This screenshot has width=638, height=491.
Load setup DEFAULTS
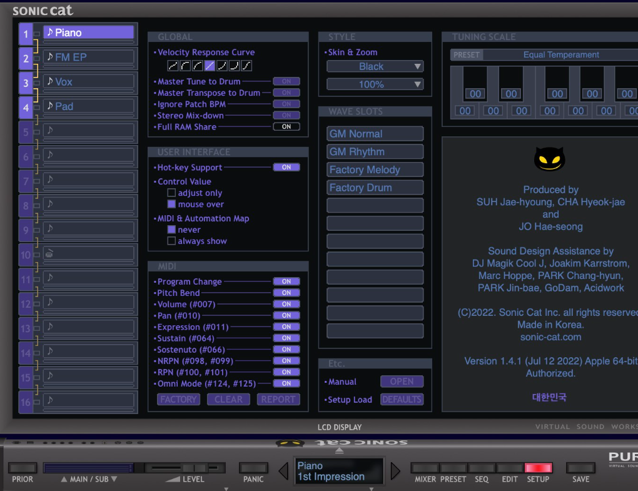pyautogui.click(x=402, y=400)
